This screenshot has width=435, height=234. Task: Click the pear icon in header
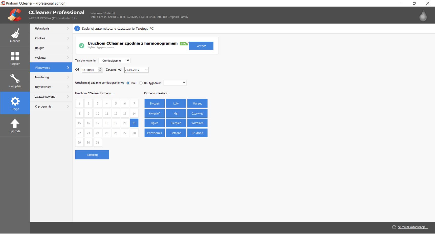[x=423, y=16]
